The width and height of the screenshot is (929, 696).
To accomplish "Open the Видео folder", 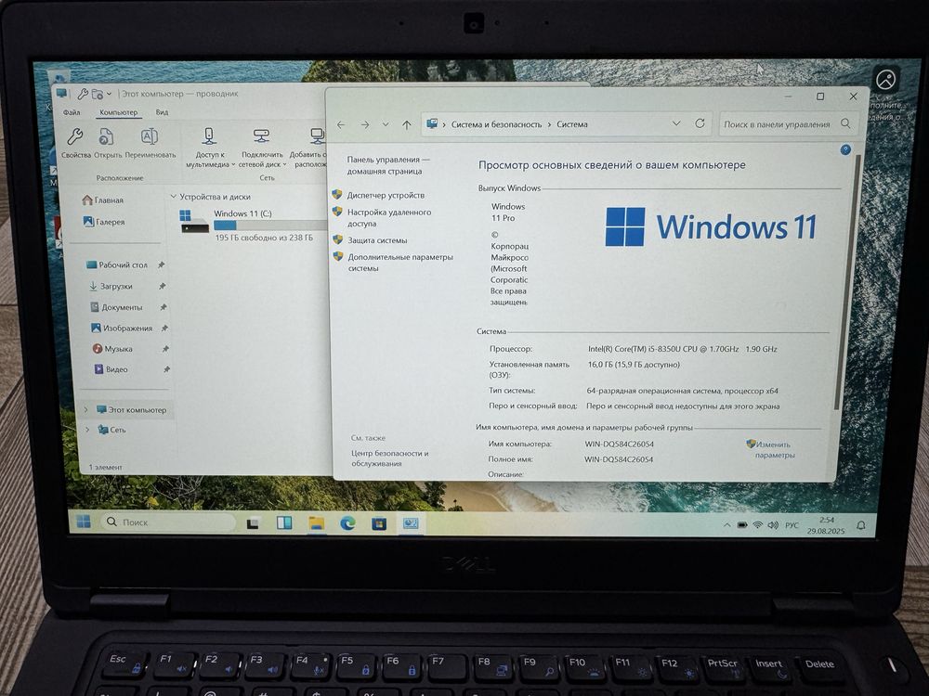I will (111, 369).
